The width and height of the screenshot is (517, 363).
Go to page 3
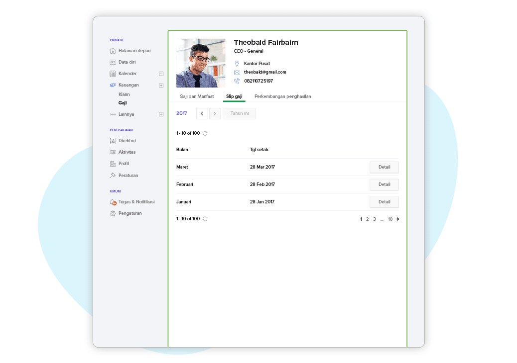(x=374, y=219)
